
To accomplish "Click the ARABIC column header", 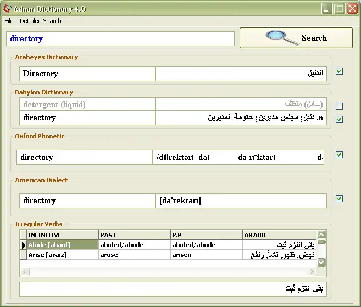I will pyautogui.click(x=279, y=235).
